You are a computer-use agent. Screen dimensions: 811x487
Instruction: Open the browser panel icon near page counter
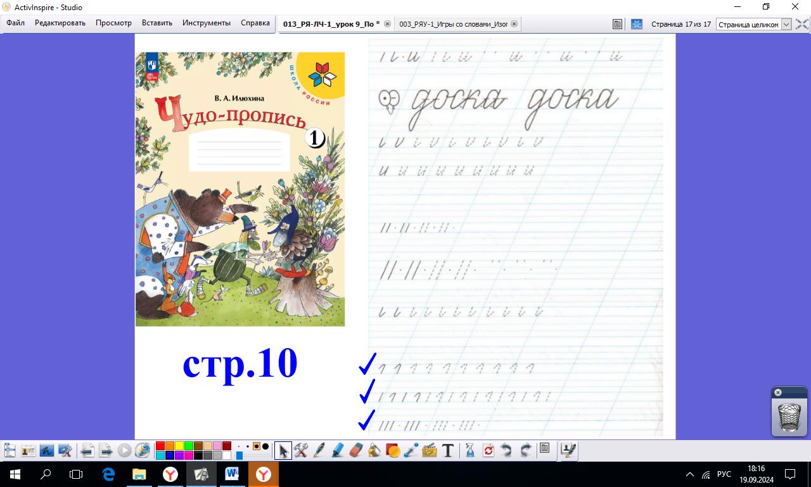coord(617,24)
